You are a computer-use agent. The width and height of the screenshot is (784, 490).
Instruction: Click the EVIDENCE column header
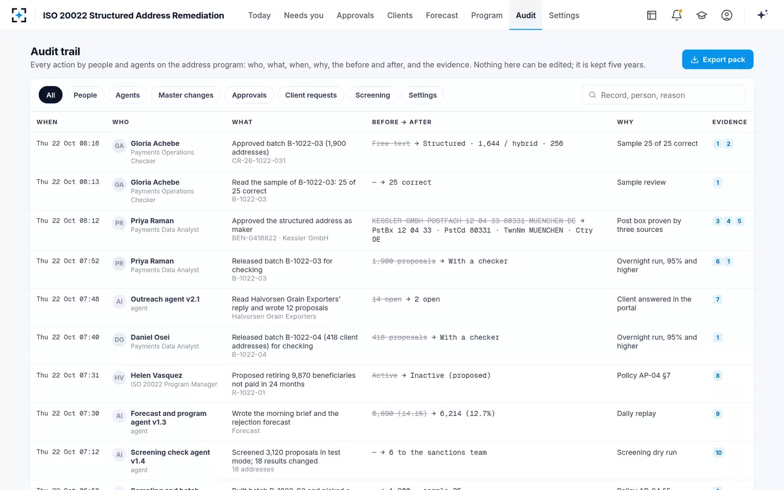click(x=730, y=122)
